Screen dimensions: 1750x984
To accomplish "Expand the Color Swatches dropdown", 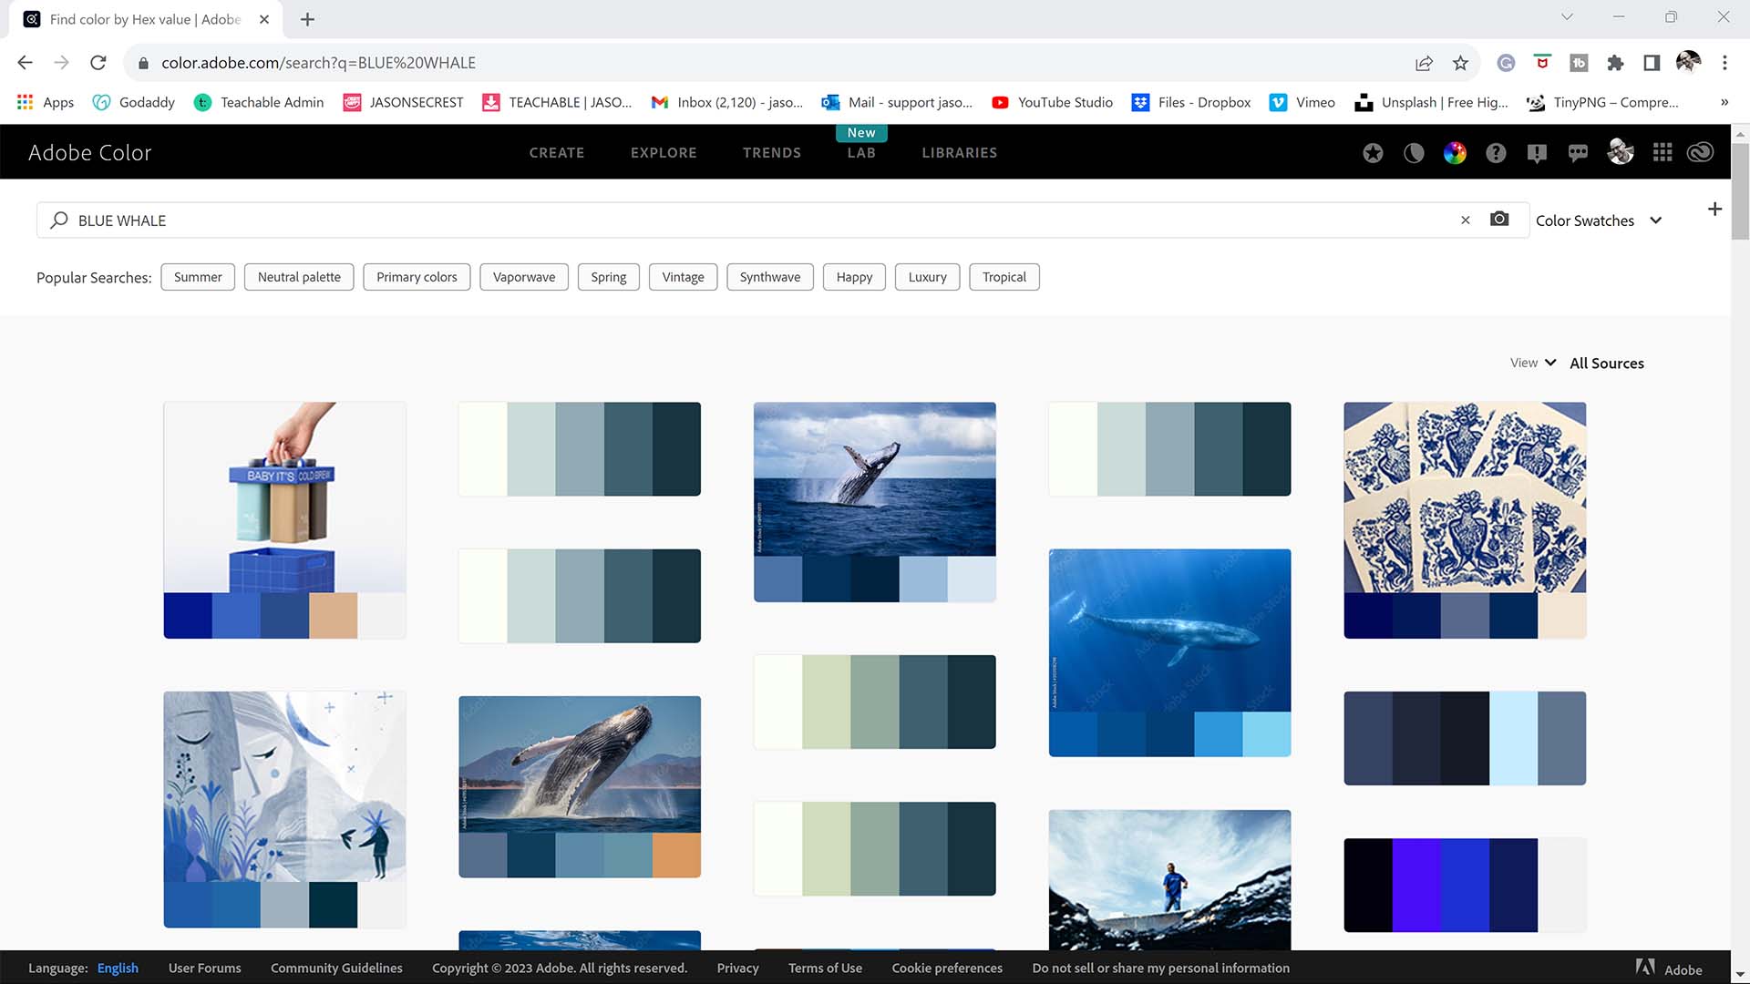I will tap(1599, 220).
